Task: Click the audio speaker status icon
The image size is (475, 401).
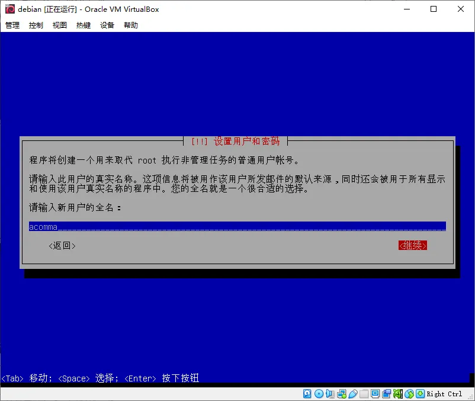Action: [330, 393]
